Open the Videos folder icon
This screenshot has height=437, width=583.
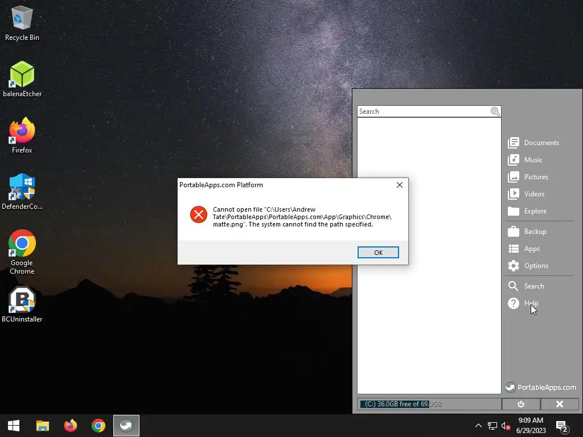[514, 194]
